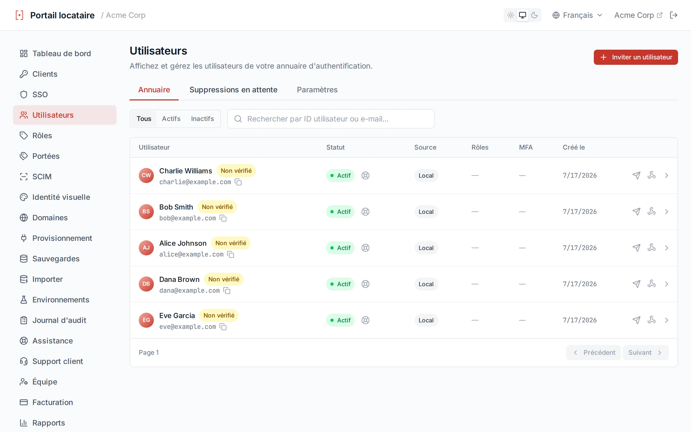Click the Environnements flask icon
691x432 pixels.
click(24, 300)
